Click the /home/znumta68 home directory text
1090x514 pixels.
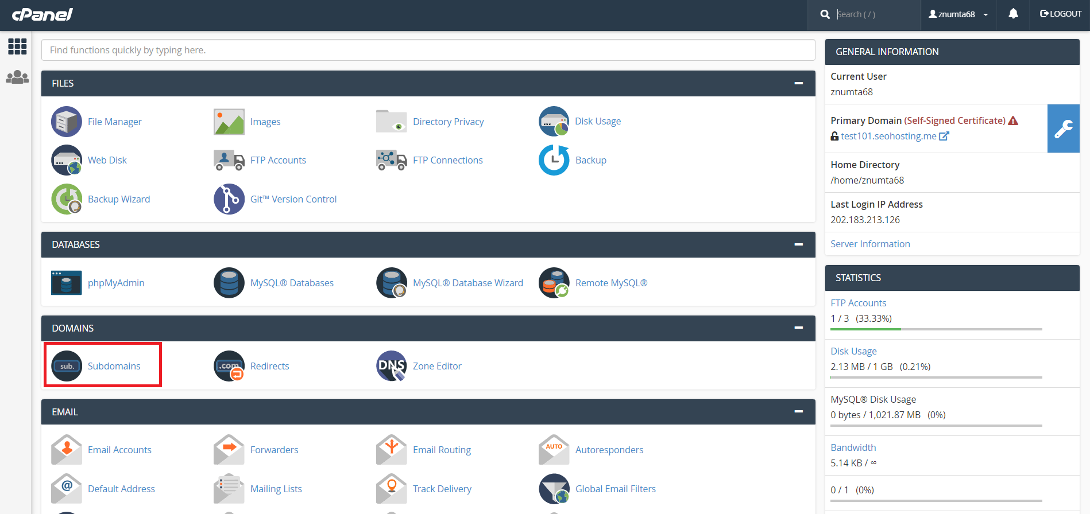[867, 180]
